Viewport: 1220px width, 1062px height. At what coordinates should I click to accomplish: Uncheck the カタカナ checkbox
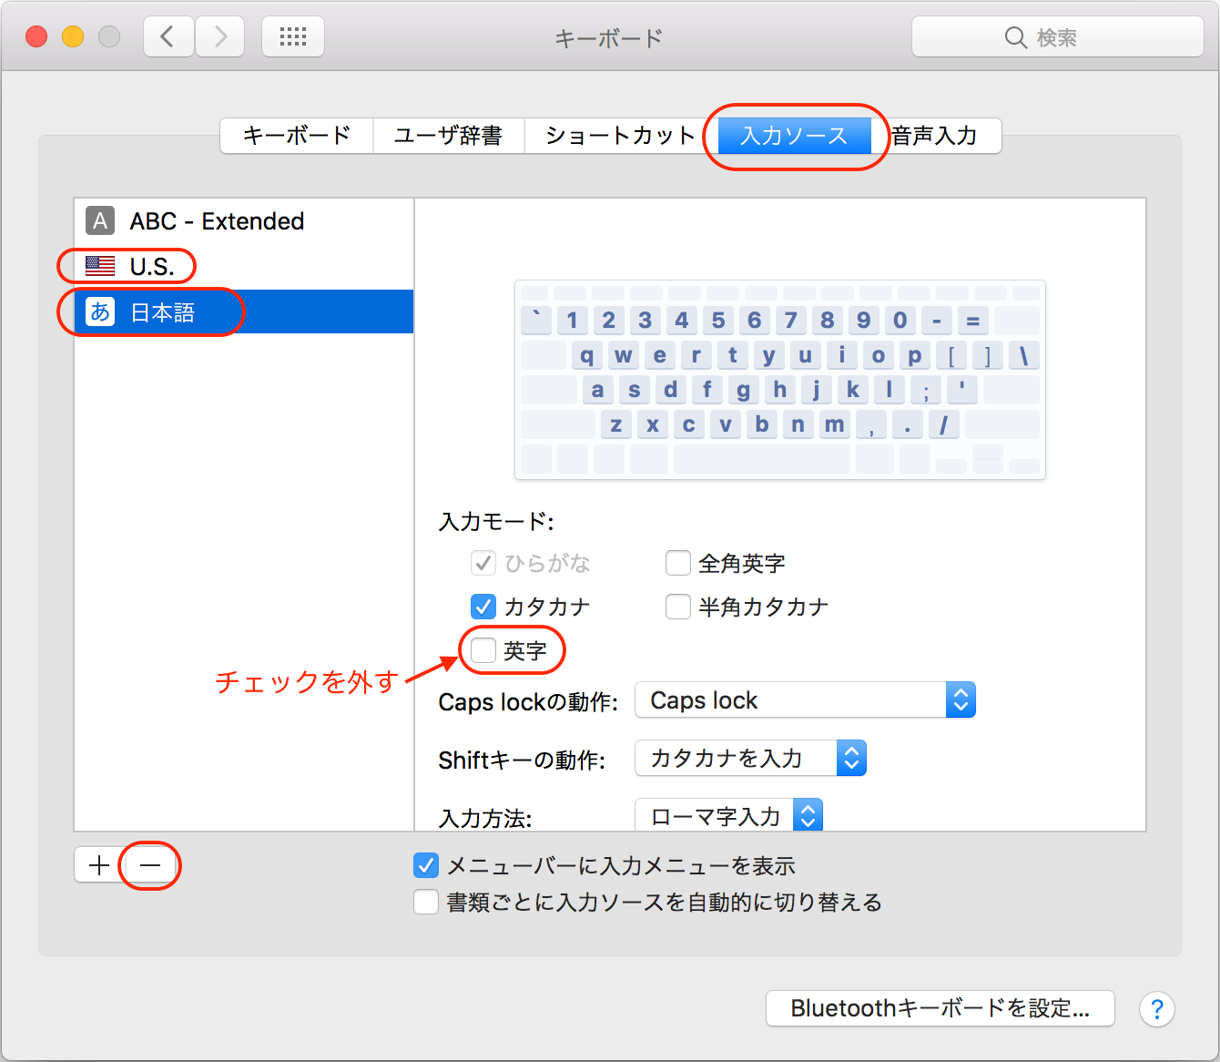pos(483,607)
